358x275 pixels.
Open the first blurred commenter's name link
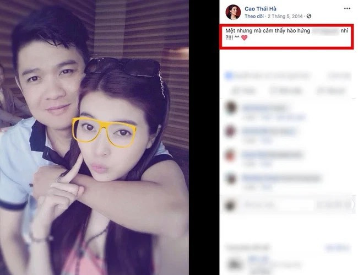[x=263, y=107]
